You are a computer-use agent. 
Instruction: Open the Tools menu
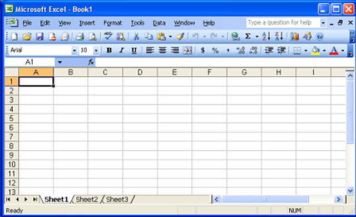[x=137, y=23]
